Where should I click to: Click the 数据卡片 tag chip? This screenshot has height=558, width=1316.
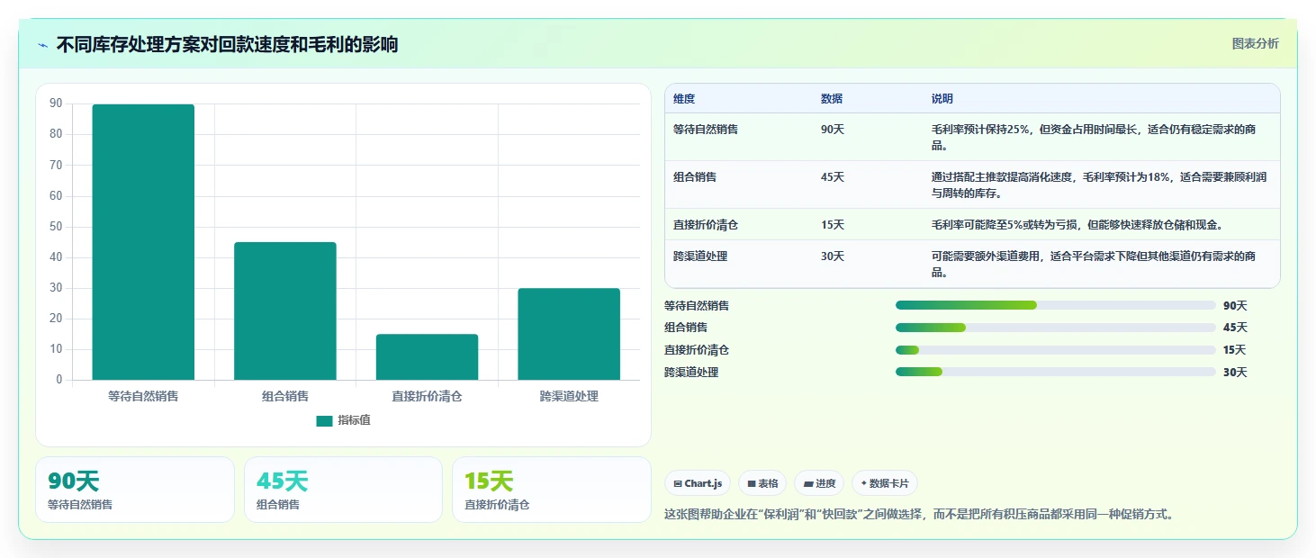point(885,483)
